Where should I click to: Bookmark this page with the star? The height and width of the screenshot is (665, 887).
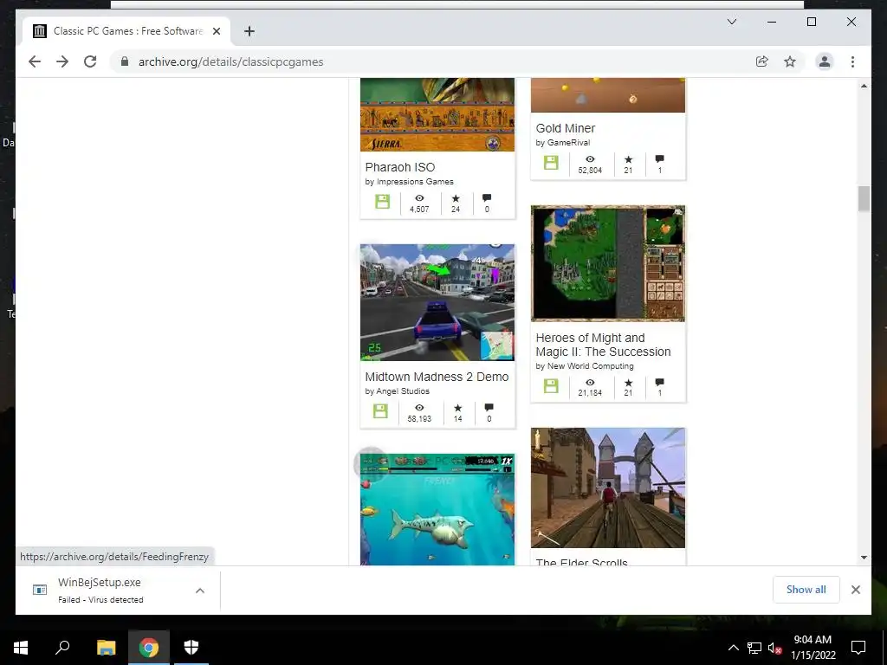[790, 61]
